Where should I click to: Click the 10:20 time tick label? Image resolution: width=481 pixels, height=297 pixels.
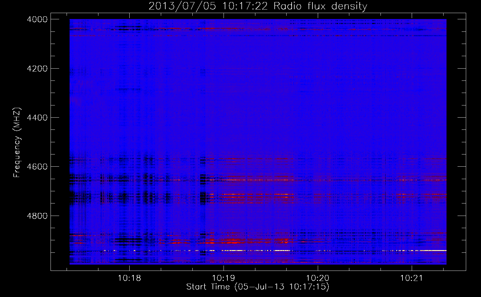point(317,278)
